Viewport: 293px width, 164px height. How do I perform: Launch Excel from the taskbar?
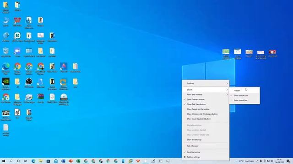[78, 161]
